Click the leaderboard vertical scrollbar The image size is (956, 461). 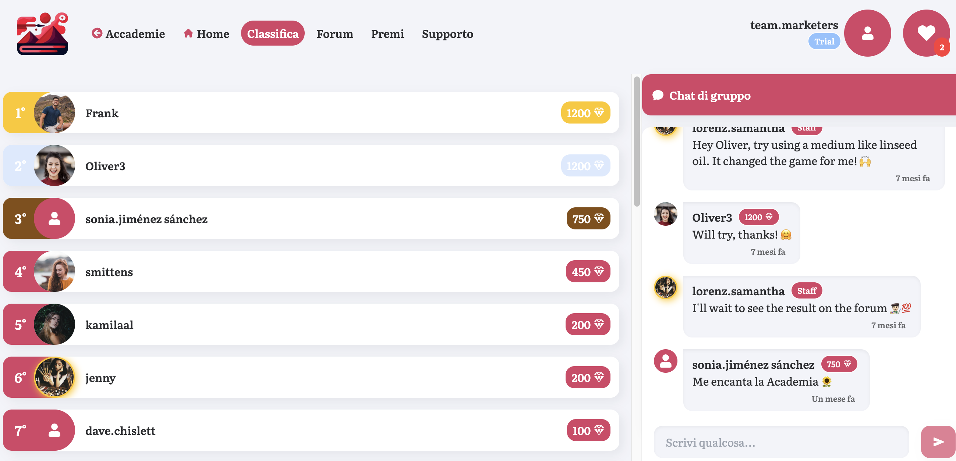[x=637, y=141]
